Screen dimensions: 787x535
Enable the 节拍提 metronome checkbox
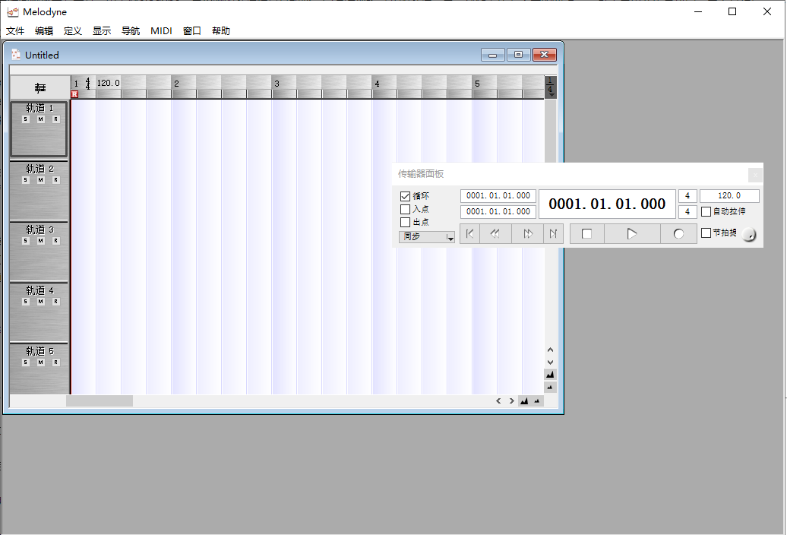[x=706, y=233]
